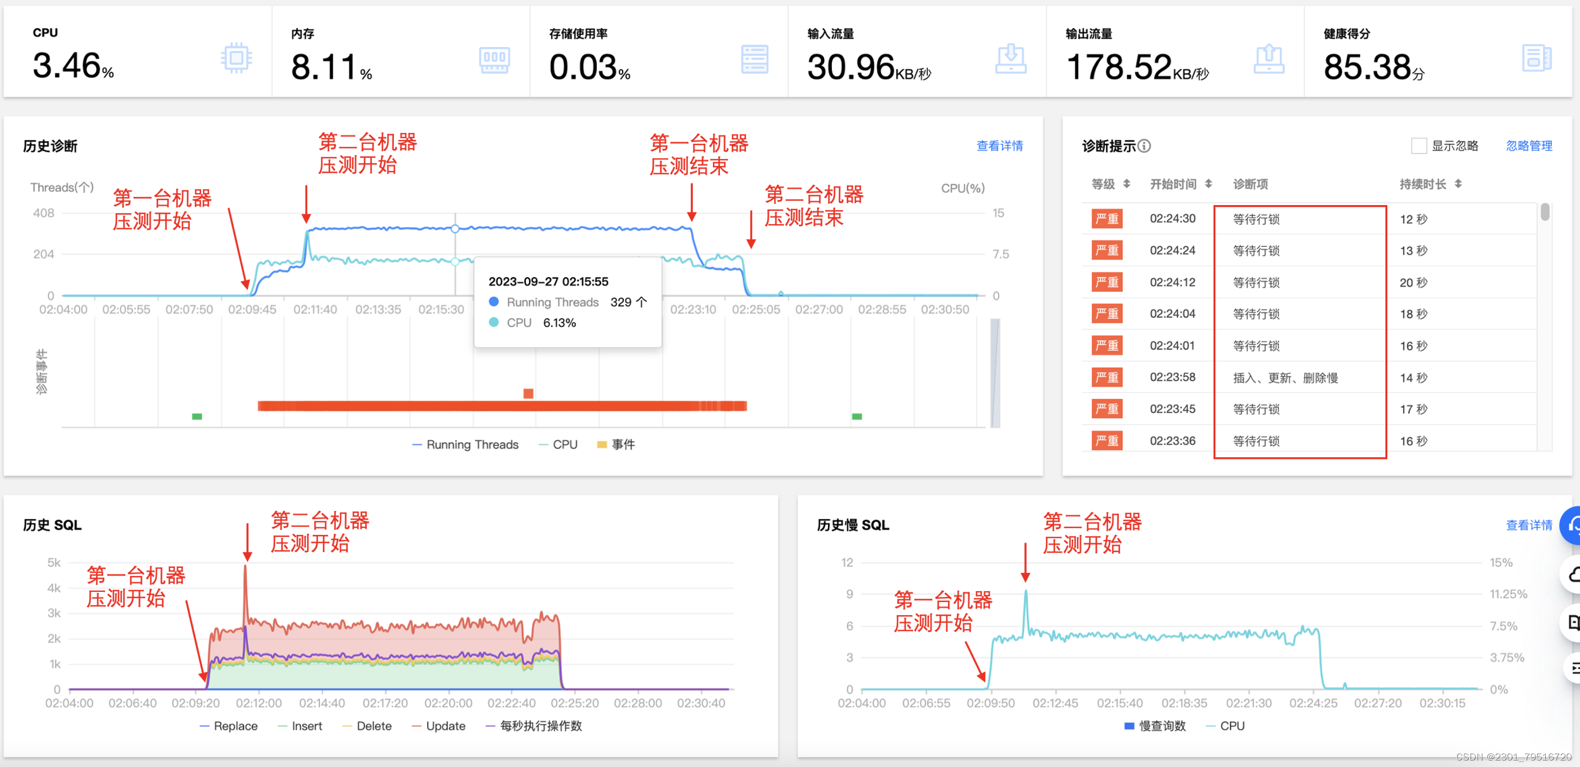
Task: Click the 30.96 KB/秒 input traffic value
Action: tap(870, 67)
